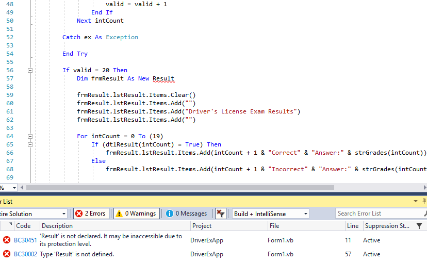The width and height of the screenshot is (427, 279).
Task: Collapse the If block at line 56
Action: pyautogui.click(x=30, y=70)
